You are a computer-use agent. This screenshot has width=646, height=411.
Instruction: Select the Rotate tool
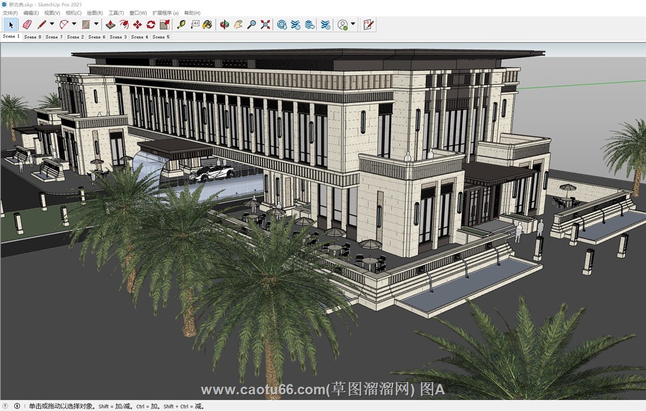[151, 24]
